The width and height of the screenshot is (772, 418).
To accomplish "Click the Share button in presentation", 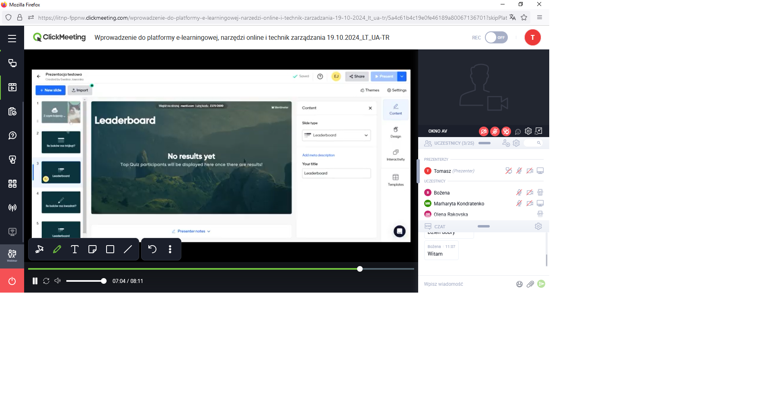I will (x=357, y=76).
